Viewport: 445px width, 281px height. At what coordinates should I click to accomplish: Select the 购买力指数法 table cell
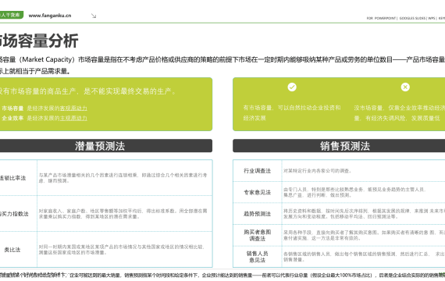point(19,214)
